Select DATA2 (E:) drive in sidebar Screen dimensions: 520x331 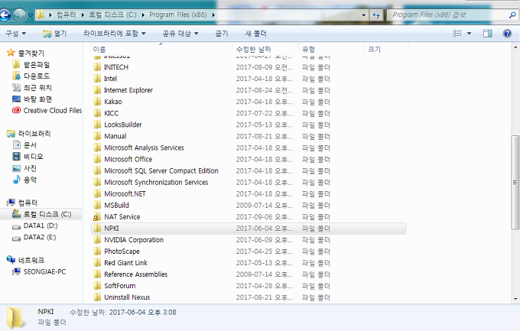(34, 237)
